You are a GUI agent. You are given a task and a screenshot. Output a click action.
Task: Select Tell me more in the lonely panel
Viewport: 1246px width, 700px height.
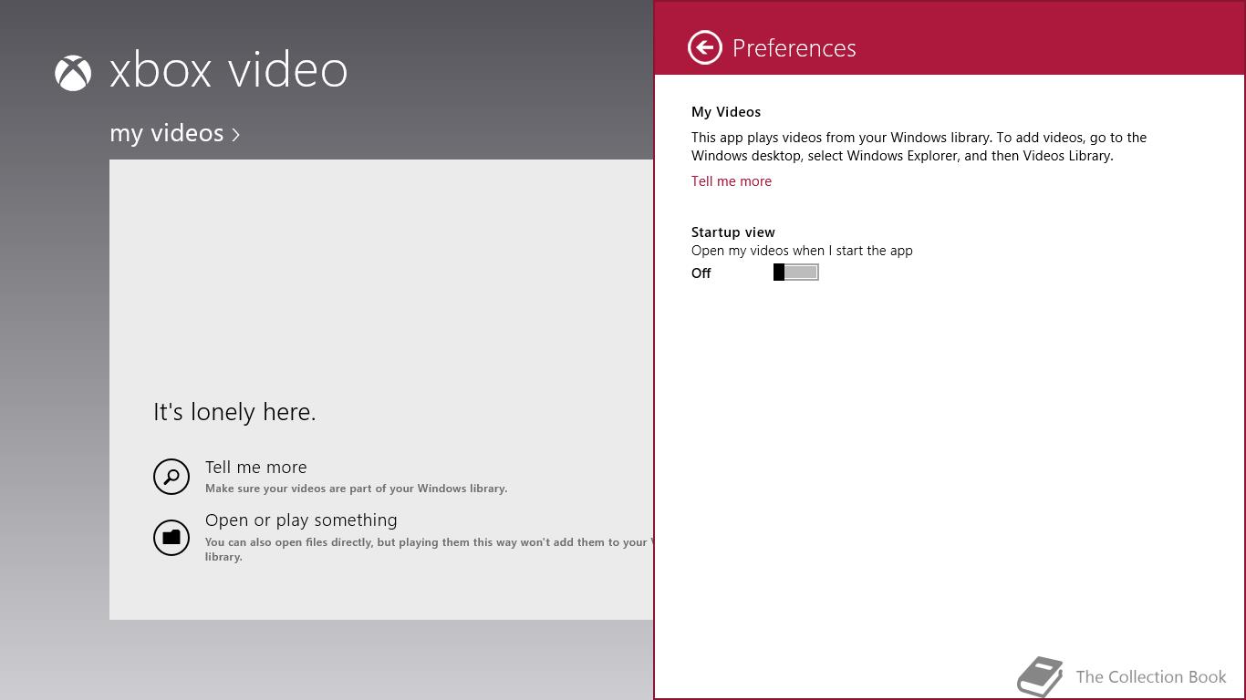pos(256,467)
